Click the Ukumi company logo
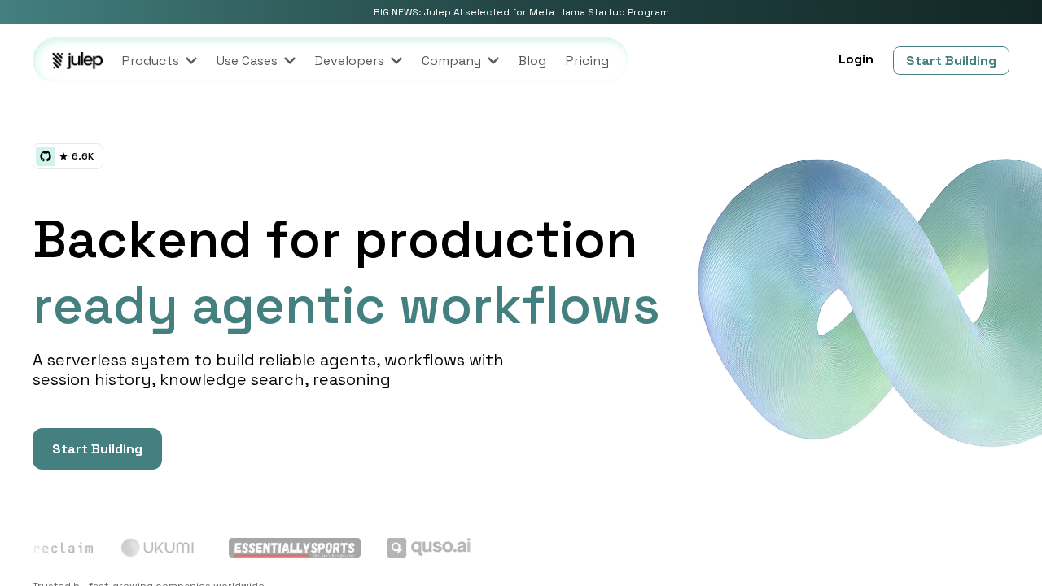Image resolution: width=1042 pixels, height=586 pixels. 157,547
